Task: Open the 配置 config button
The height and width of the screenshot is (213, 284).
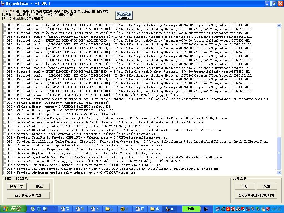Action: pos(267,186)
